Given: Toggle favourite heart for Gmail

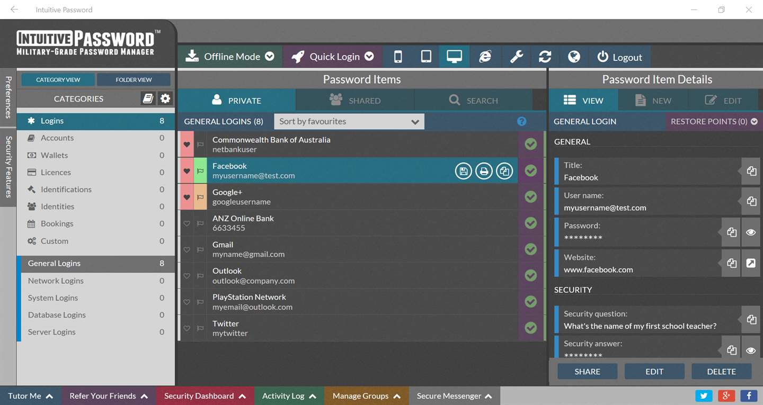Looking at the screenshot, I should (x=187, y=250).
